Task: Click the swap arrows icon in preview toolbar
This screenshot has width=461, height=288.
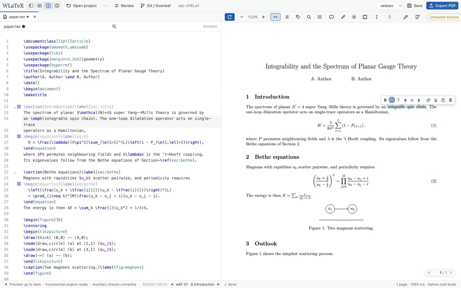Action: [287, 17]
